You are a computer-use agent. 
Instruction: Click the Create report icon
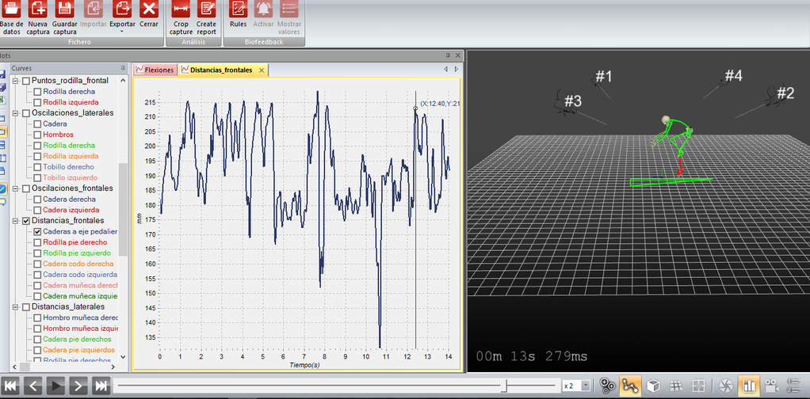coord(207,9)
